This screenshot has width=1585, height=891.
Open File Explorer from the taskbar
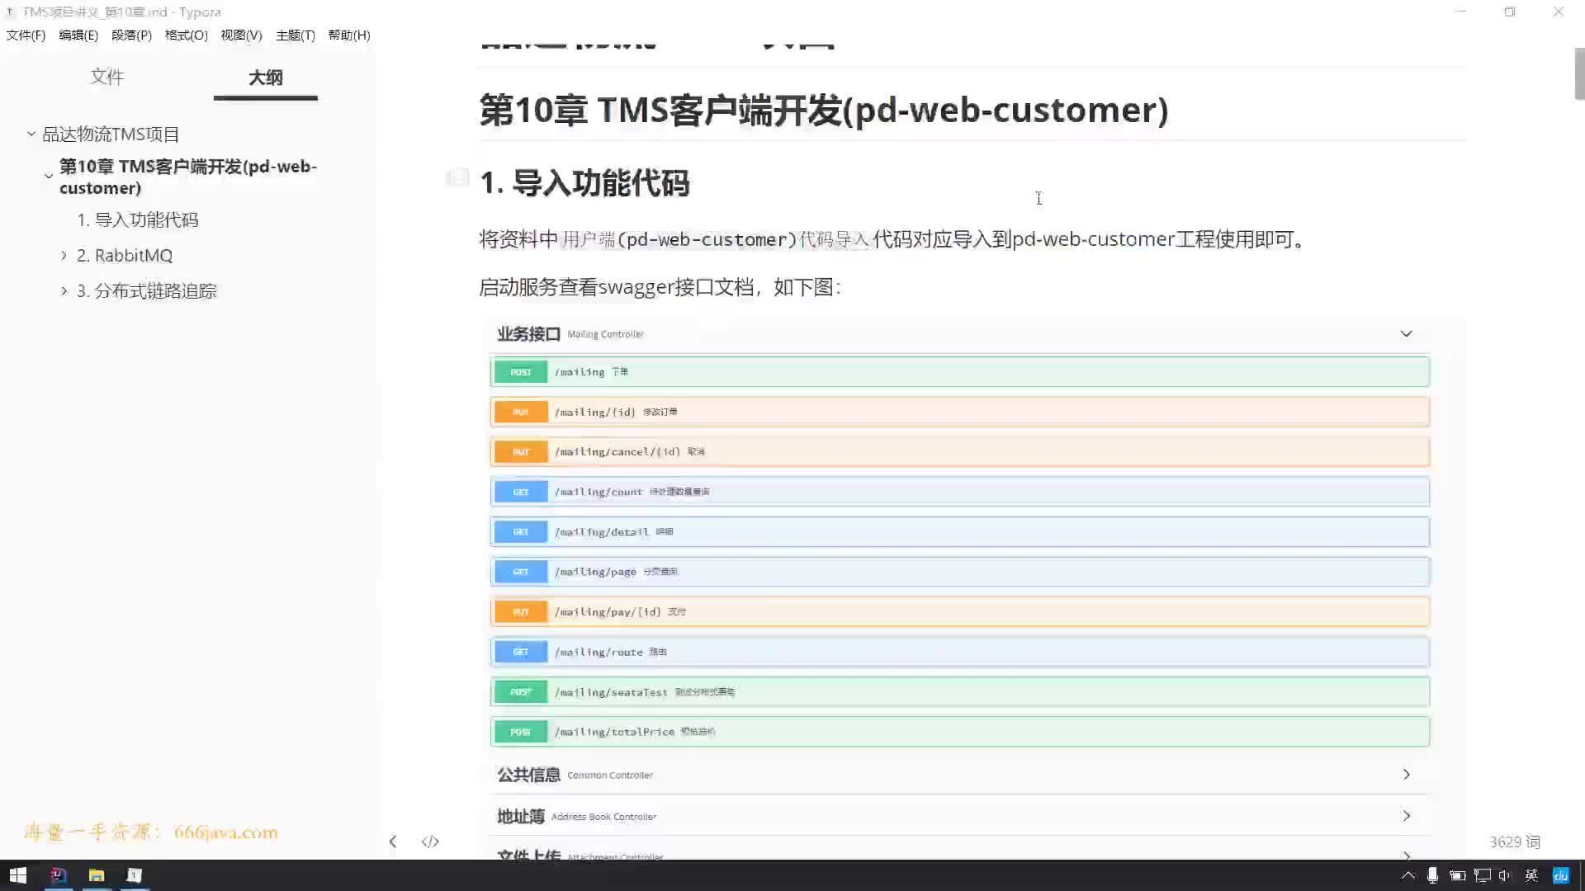[x=97, y=875]
